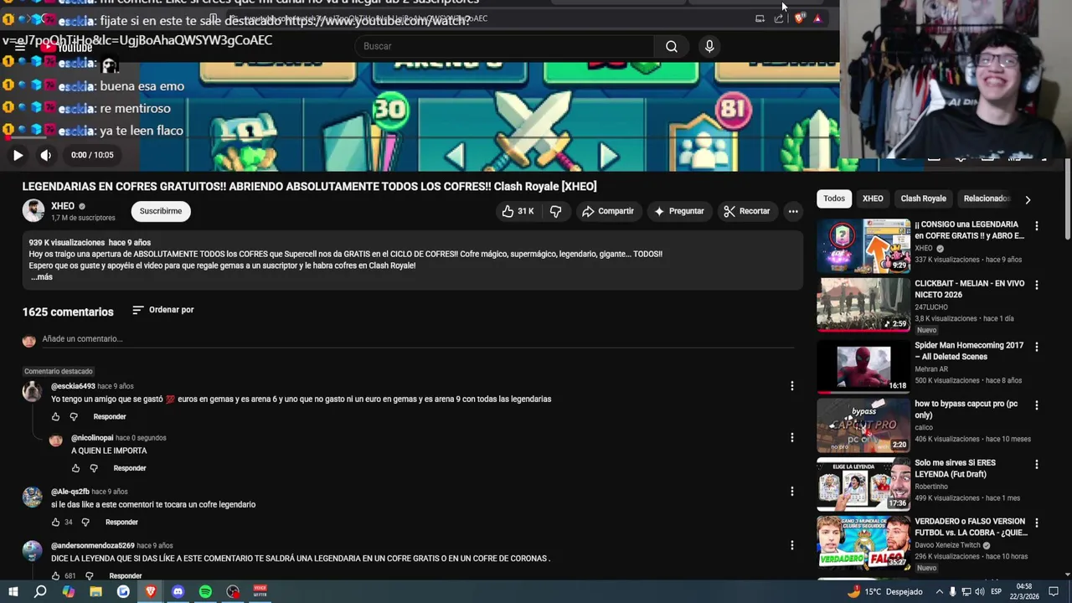Play the video with the play button
The width and height of the screenshot is (1072, 603).
(18, 155)
